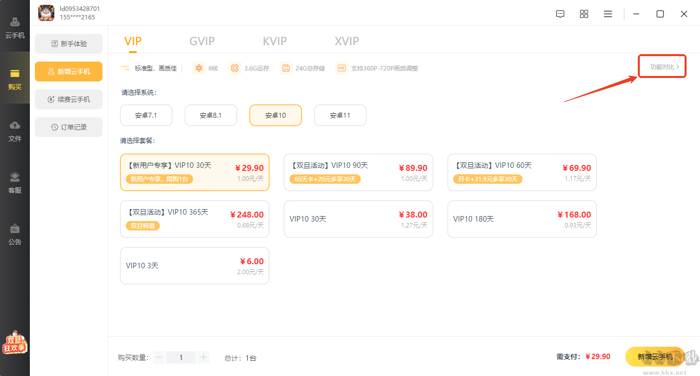700x376 pixels.
Task: Increase purchase quantity with plus button
Action: click(x=203, y=357)
